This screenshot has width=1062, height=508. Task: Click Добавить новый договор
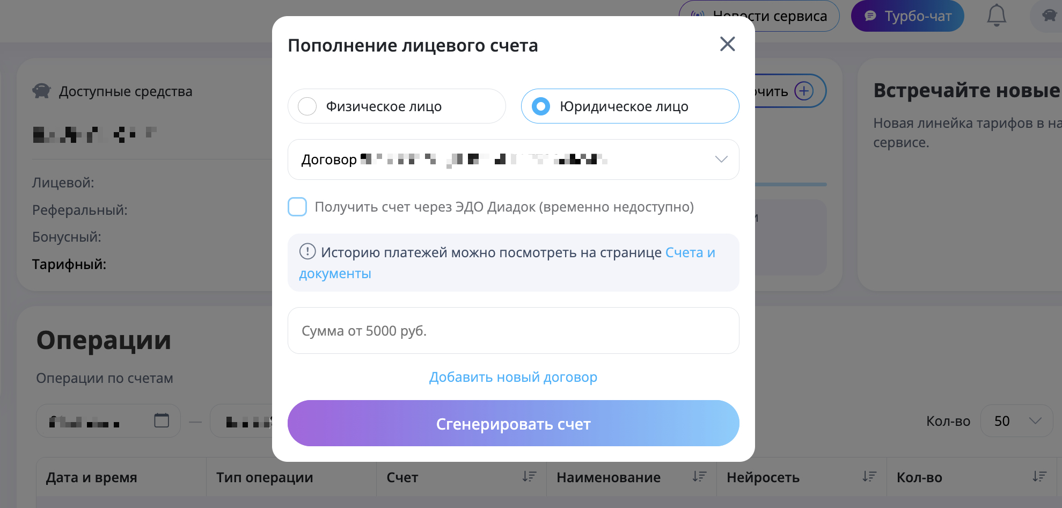(512, 376)
